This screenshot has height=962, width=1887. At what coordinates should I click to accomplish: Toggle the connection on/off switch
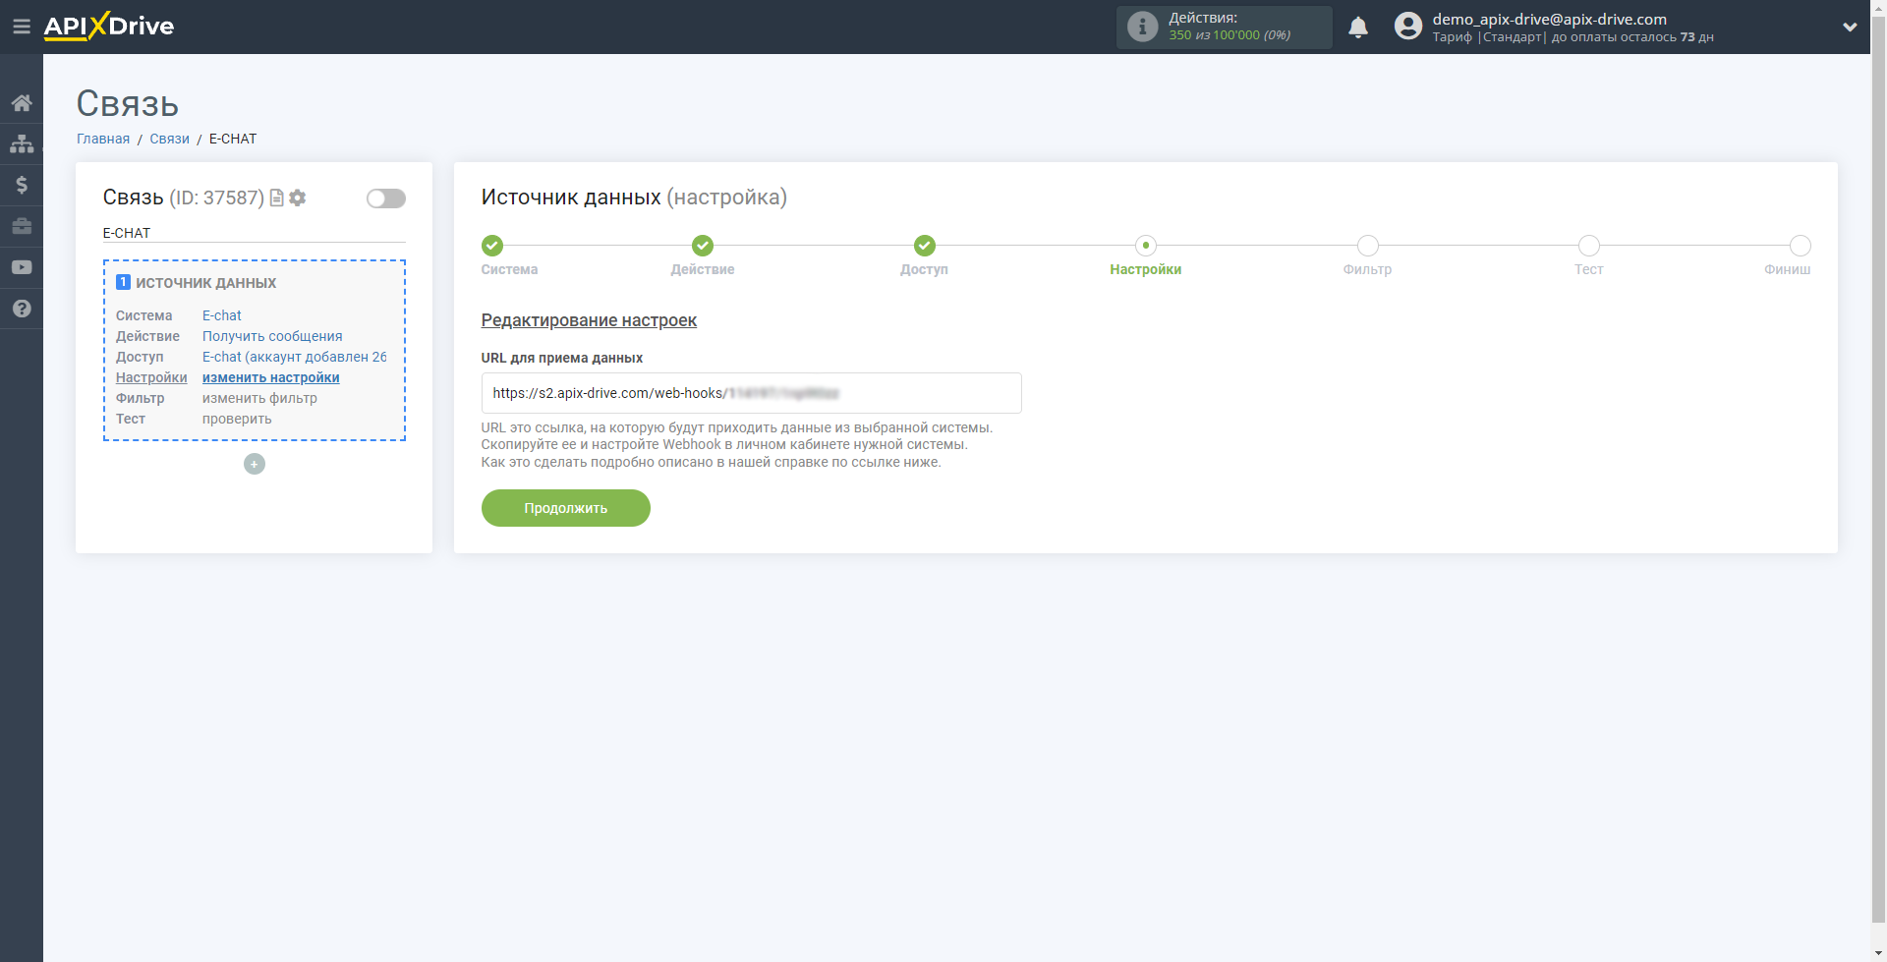click(386, 198)
